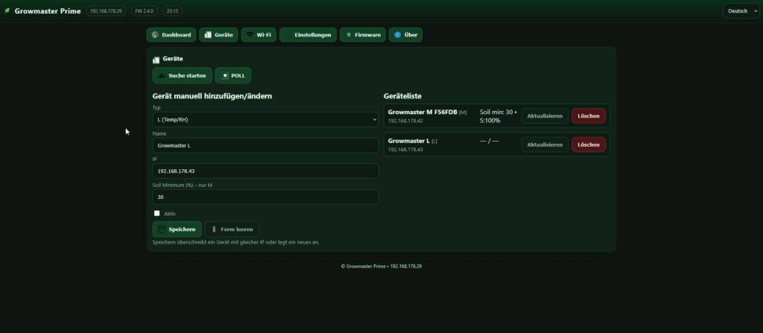Open the Deutsch language dropdown
The image size is (763, 333).
click(741, 10)
